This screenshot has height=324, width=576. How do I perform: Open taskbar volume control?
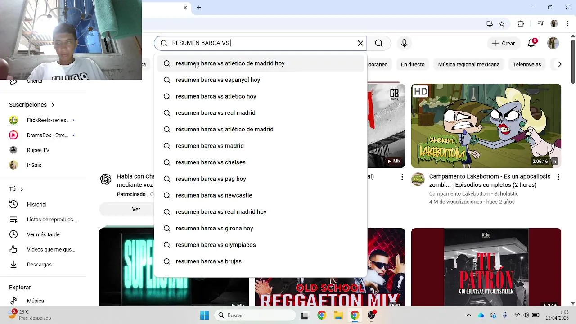pos(526,315)
